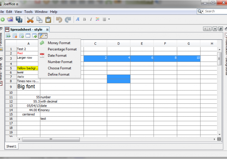Viewport: 227px width, 159px height.
Task: Toggle italic formatting
Action: (91, 19)
